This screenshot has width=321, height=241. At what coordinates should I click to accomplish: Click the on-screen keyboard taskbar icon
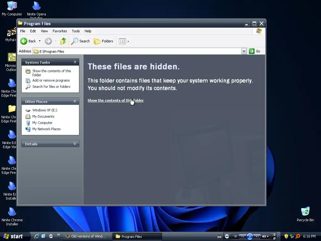pos(219,237)
